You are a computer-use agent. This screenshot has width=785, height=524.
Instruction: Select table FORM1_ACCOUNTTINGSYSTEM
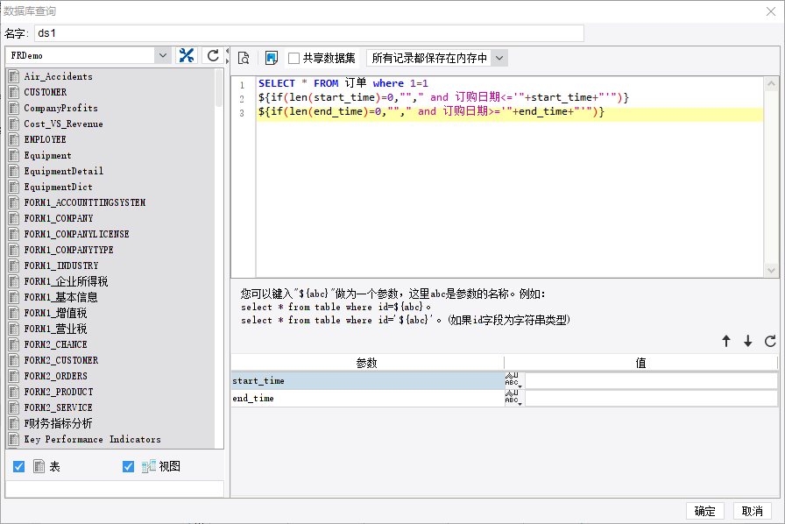pyautogui.click(x=85, y=202)
